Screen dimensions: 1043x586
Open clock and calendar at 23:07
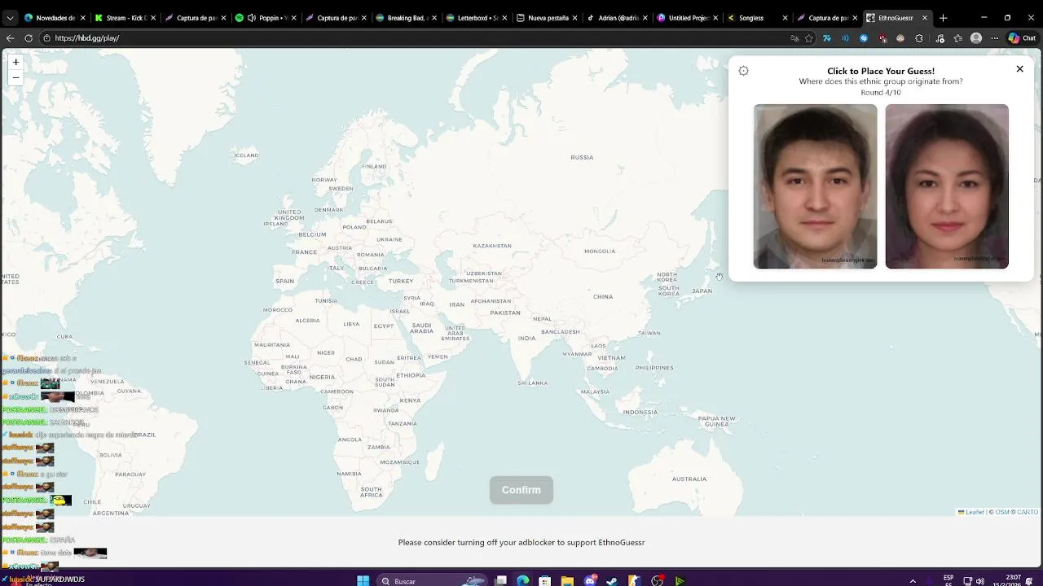pos(1007,580)
